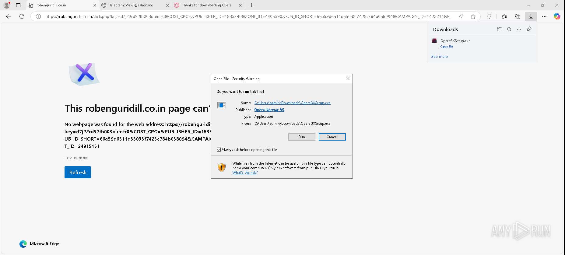The height and width of the screenshot is (255, 565).
Task: Toggle the Downloads toolbar icon
Action: pyautogui.click(x=531, y=16)
